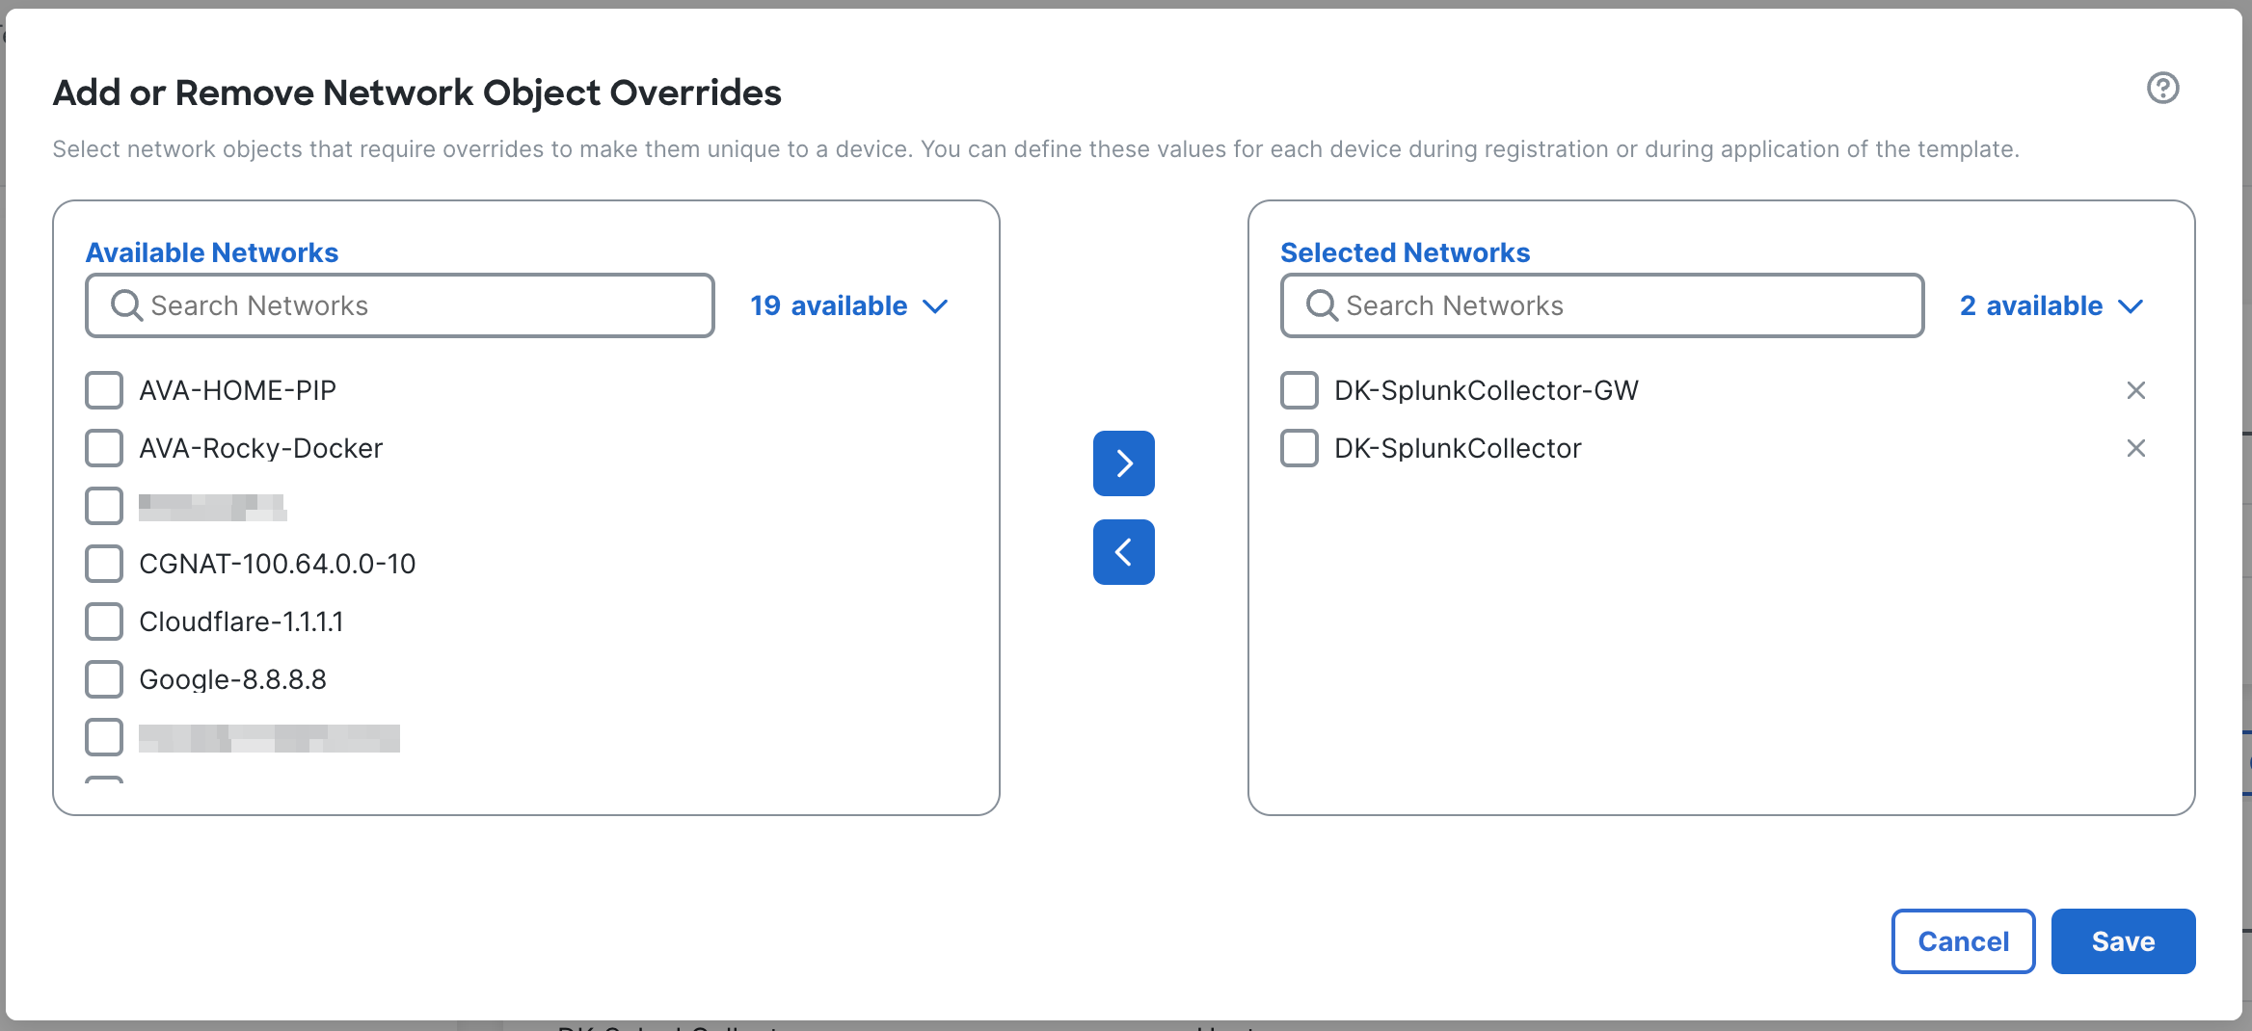Check the AVA-Rocky-Docker network
The width and height of the screenshot is (2252, 1031).
[103, 447]
